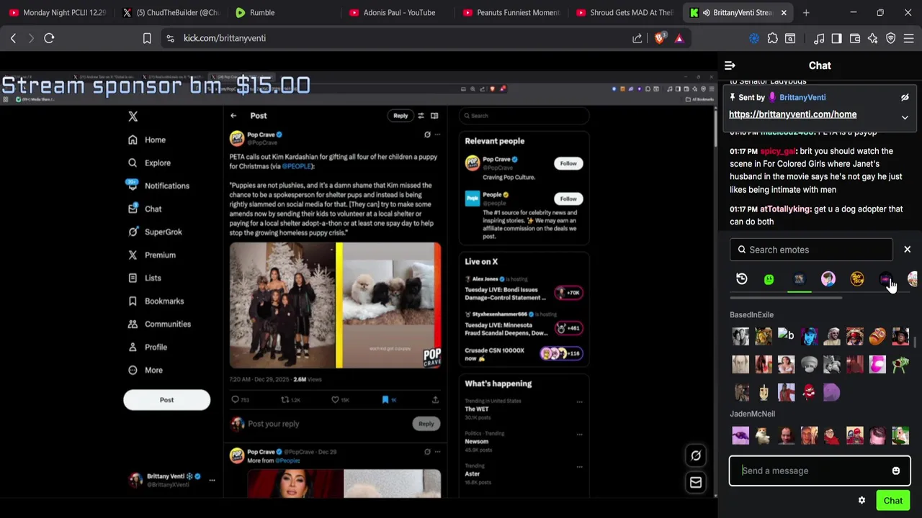Screen dimensions: 922x518
Task: Switch to the Peanuts Funniest Moment tab
Action: click(511, 12)
